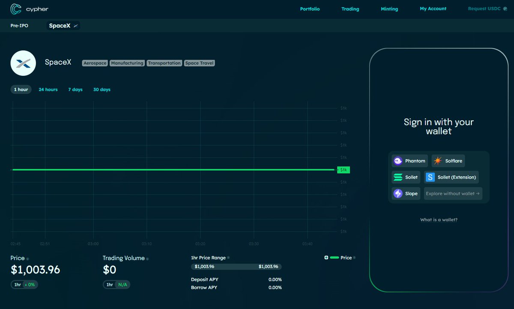Click the Cypher logo icon
This screenshot has width=514, height=309.
click(x=16, y=9)
